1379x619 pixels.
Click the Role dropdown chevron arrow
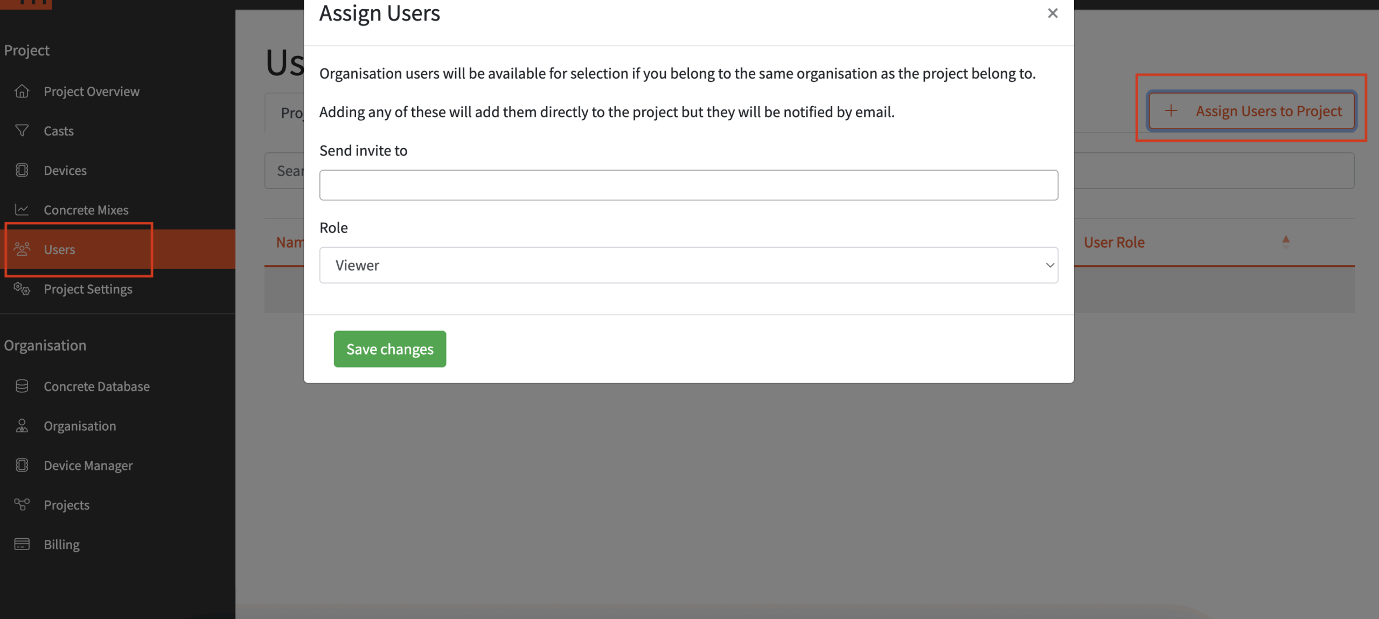pyautogui.click(x=1049, y=265)
